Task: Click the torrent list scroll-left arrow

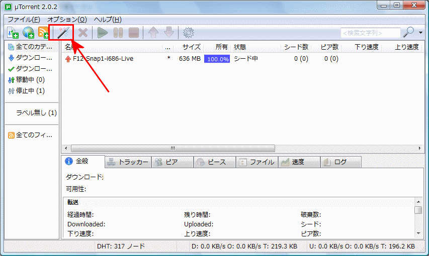Action: pos(66,149)
